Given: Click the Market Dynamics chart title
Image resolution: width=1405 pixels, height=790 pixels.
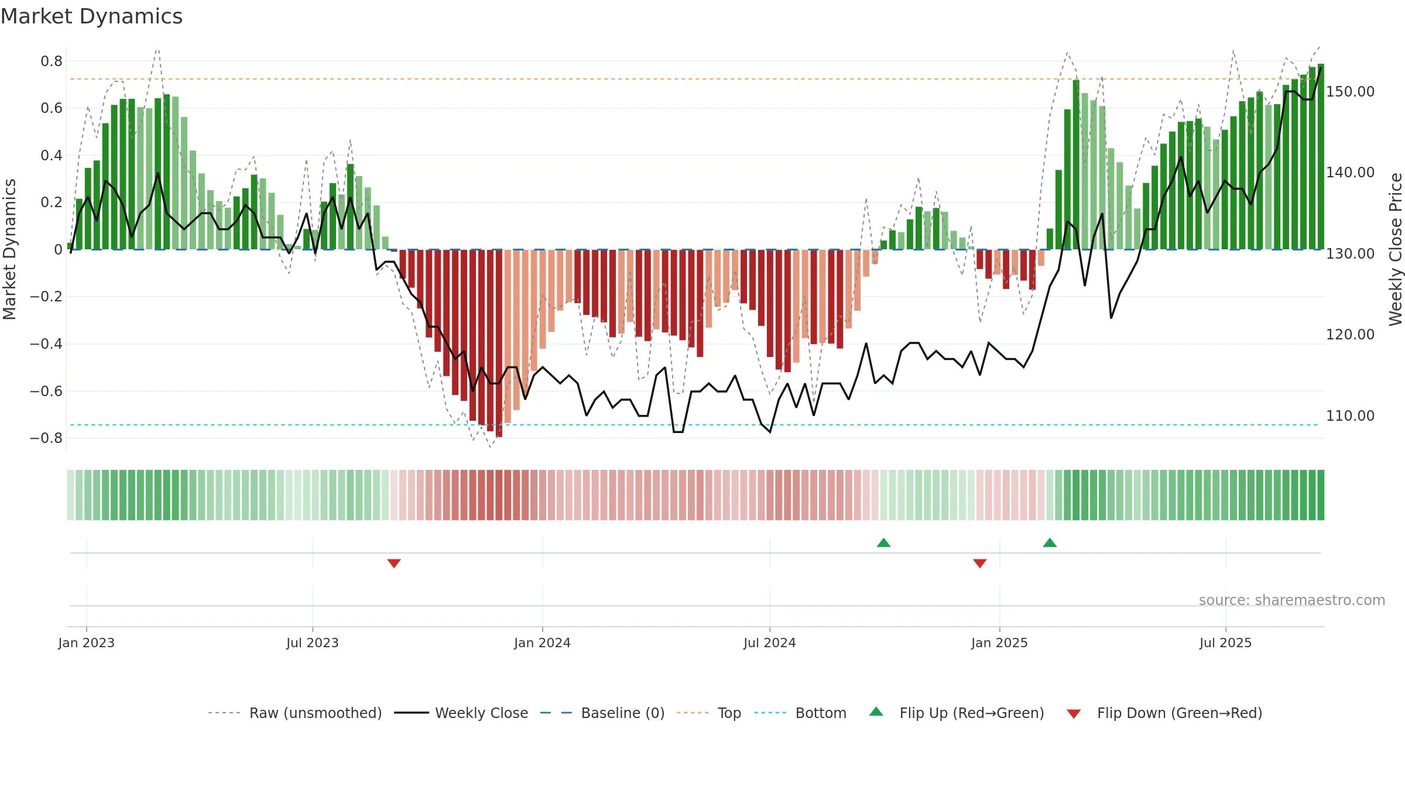Looking at the screenshot, I should click(92, 16).
